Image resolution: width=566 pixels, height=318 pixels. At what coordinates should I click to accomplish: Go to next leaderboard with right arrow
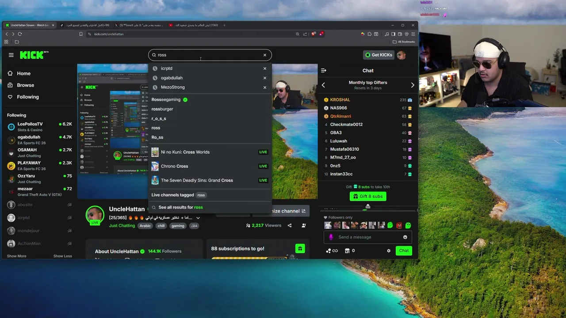point(413,85)
